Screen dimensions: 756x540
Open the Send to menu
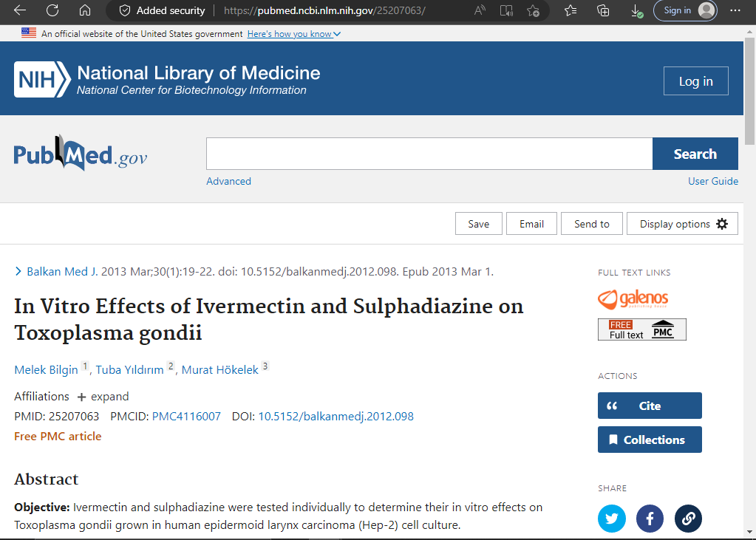pyautogui.click(x=592, y=224)
